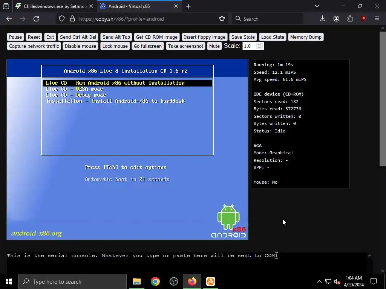Open the shield tracking protection icon
This screenshot has width=386, height=289.
pyautogui.click(x=62, y=19)
